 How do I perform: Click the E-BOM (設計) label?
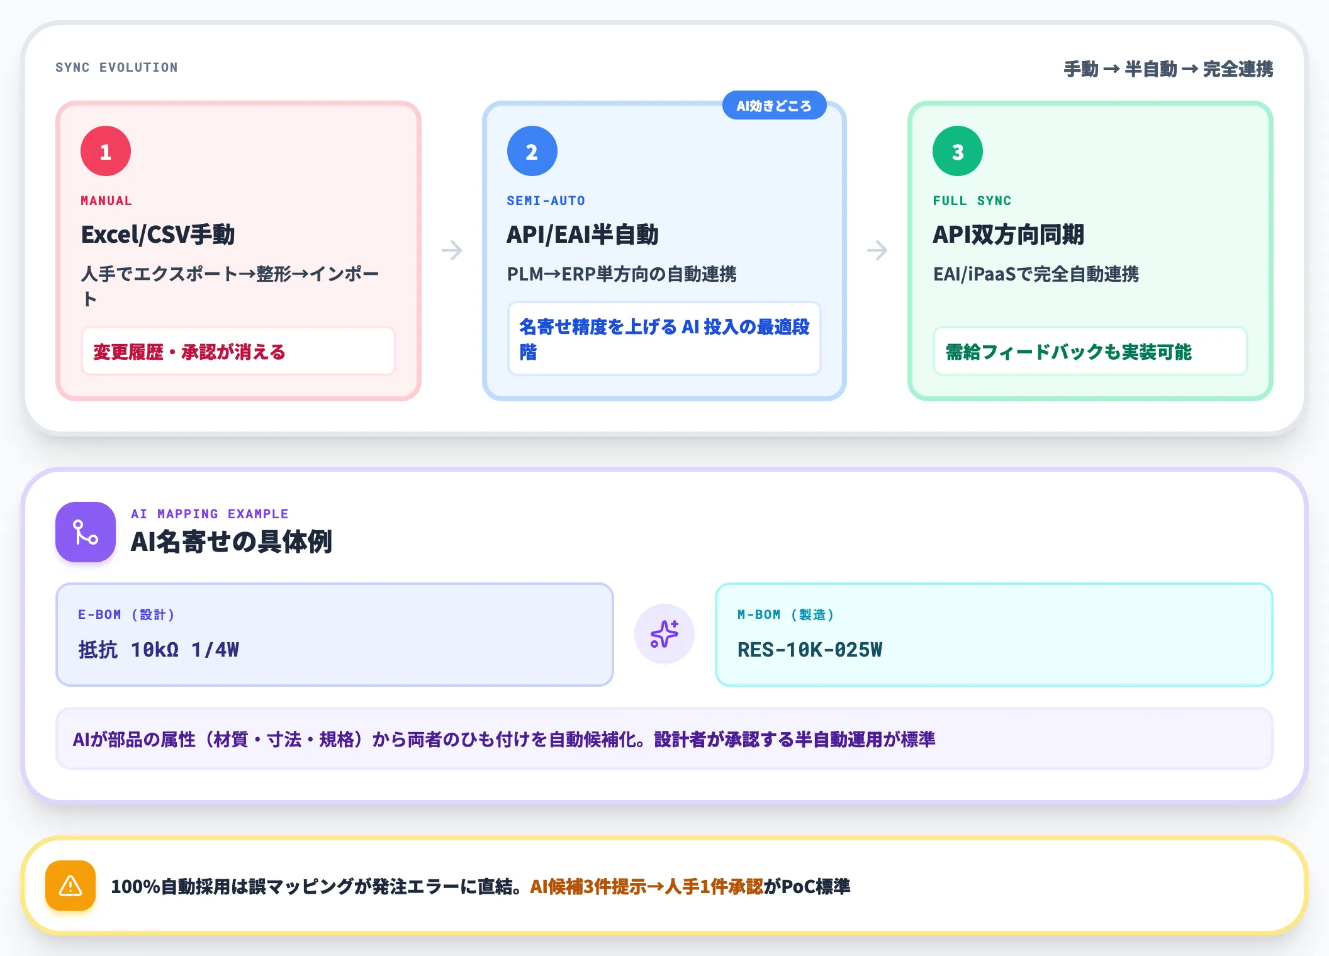point(126,614)
